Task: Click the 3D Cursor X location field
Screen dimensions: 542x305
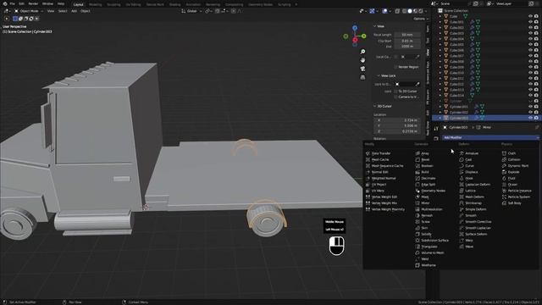Action: tap(396, 120)
